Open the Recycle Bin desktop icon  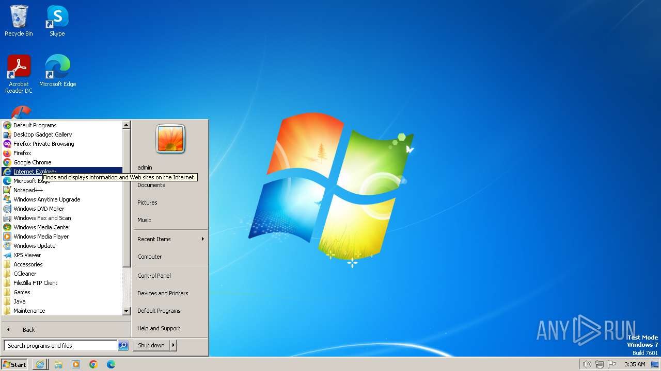(19, 21)
